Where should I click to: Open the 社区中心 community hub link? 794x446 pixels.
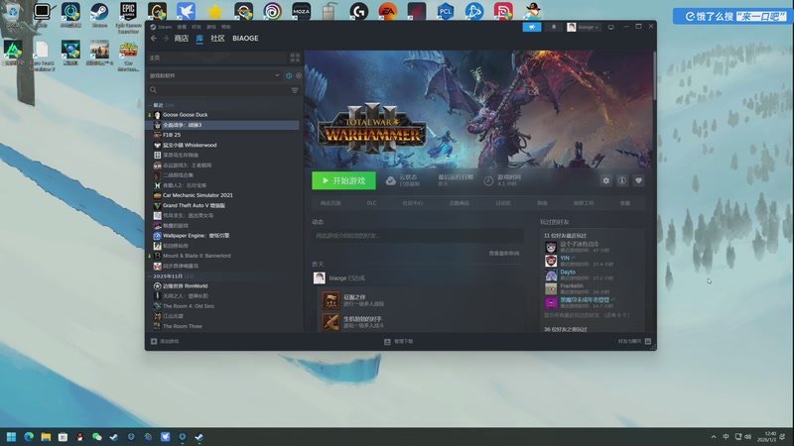pos(413,203)
